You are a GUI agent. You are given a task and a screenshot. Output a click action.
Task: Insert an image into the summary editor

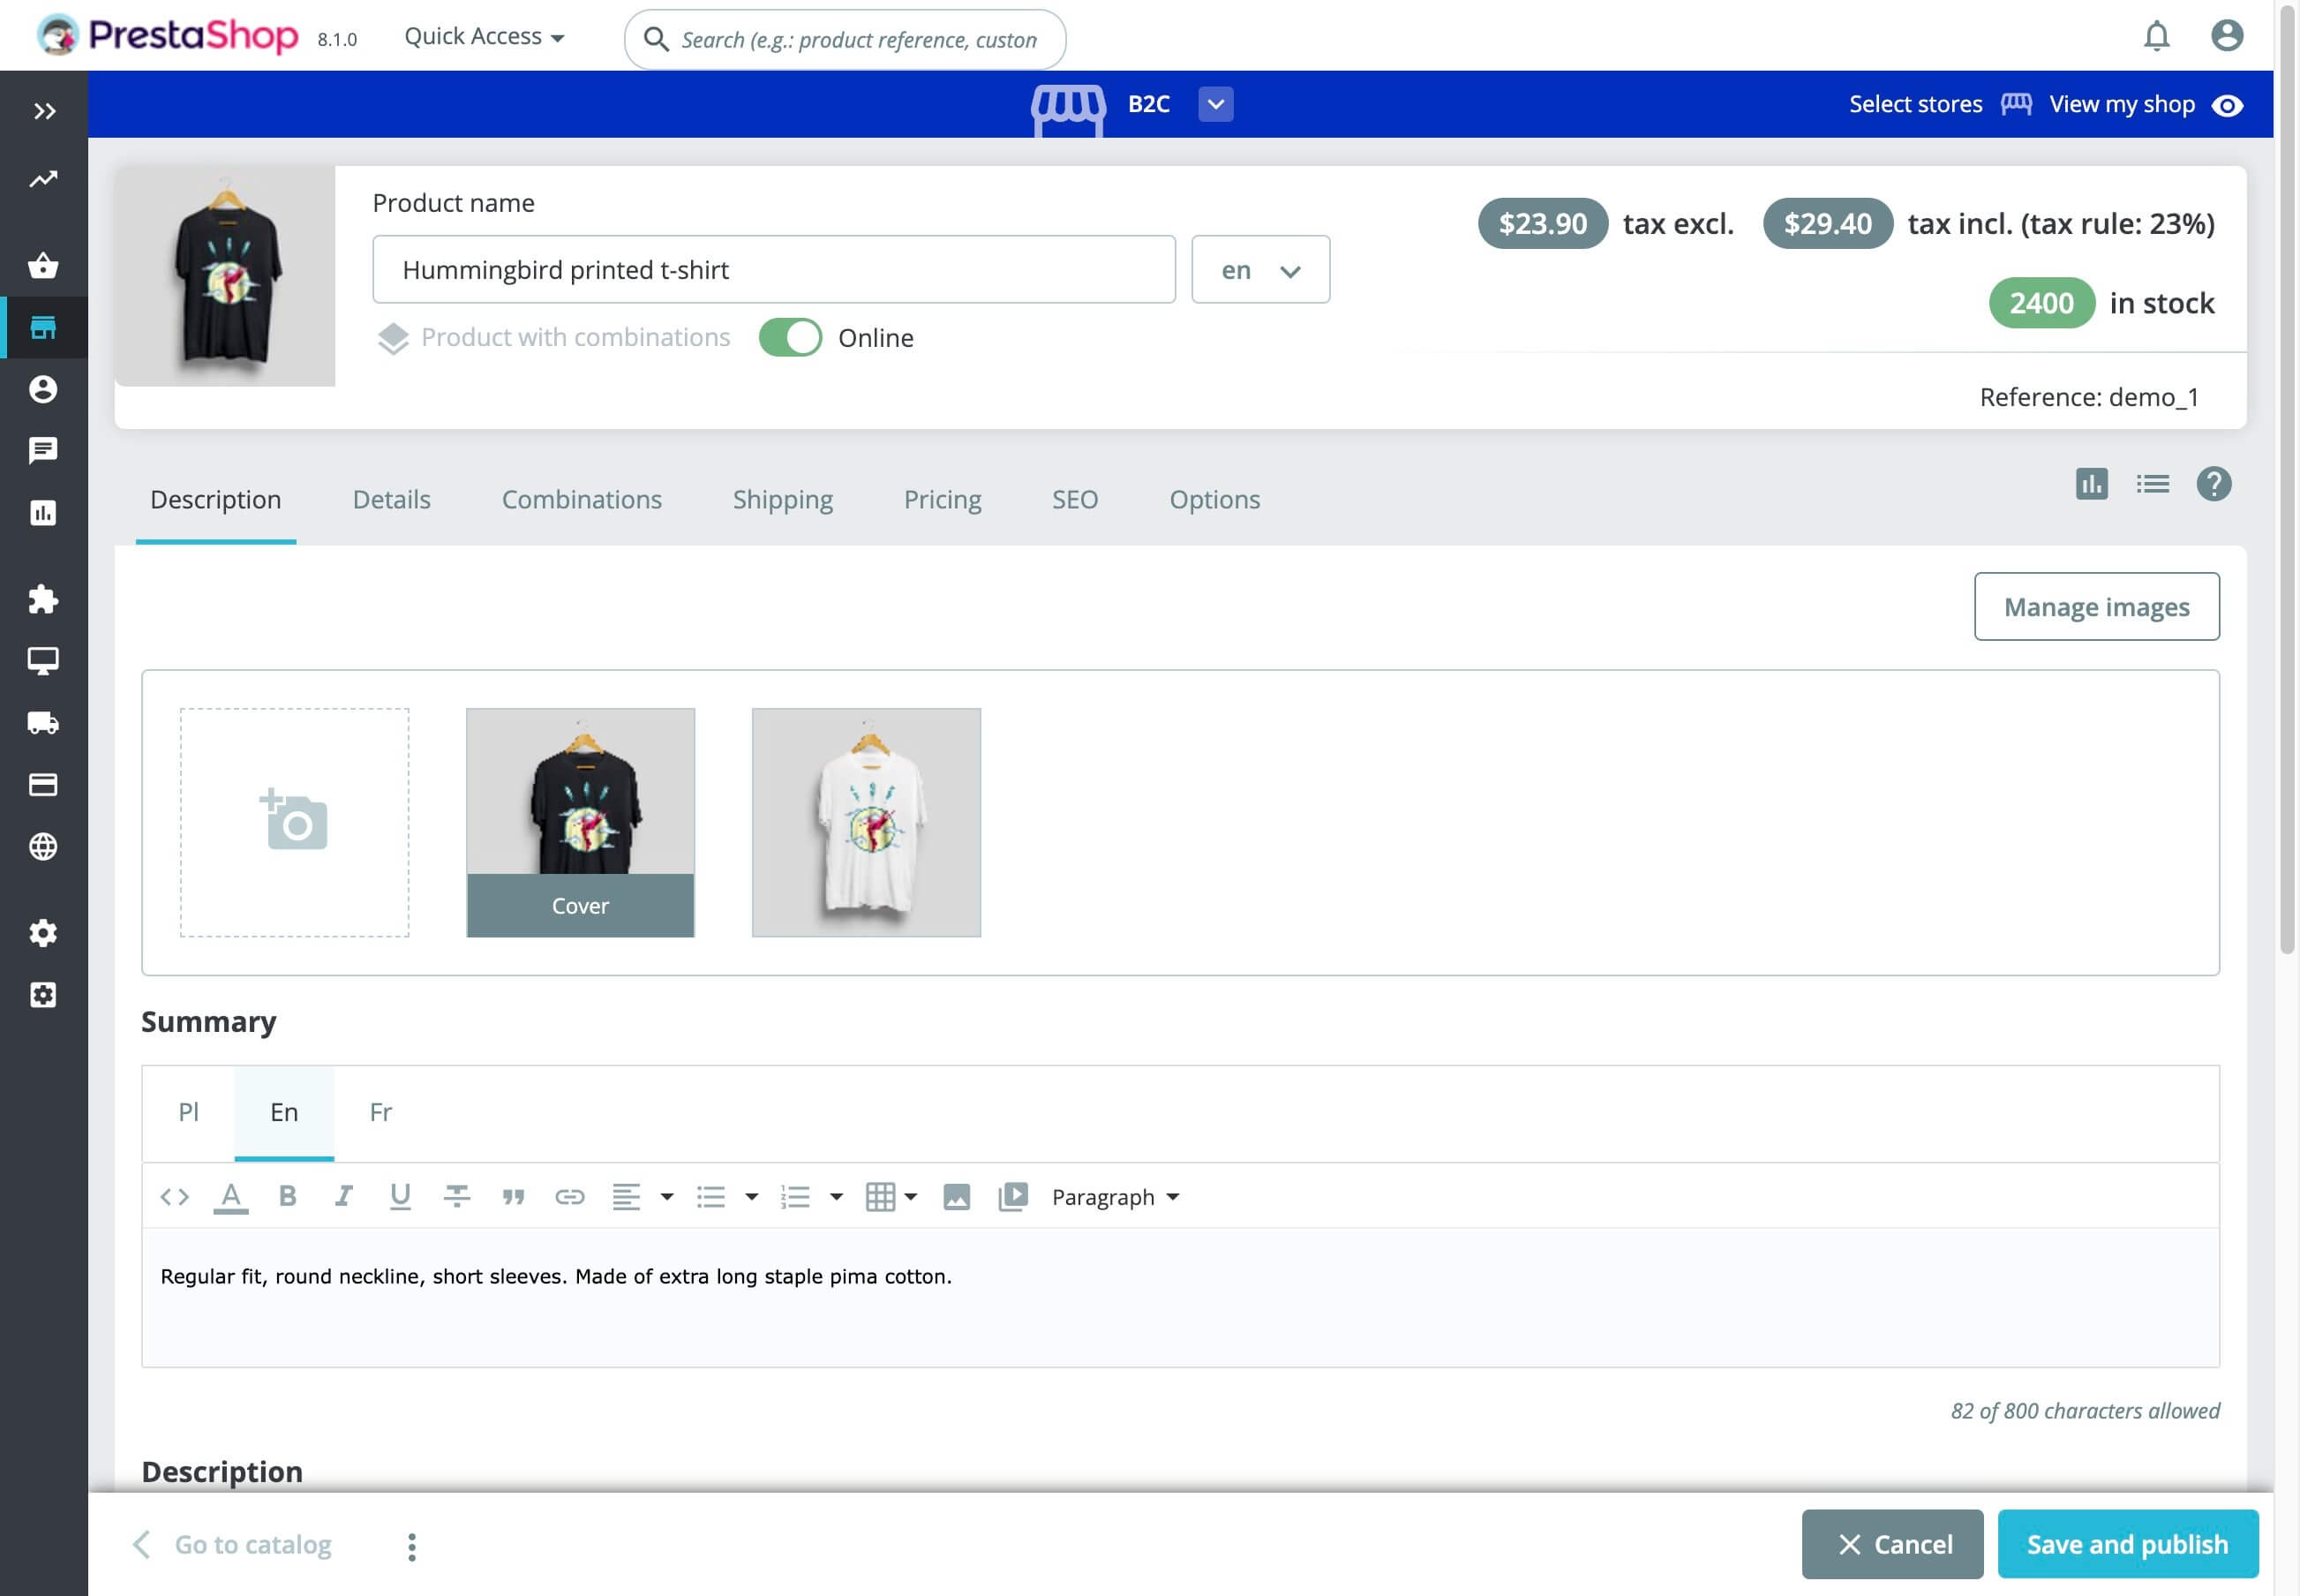click(x=956, y=1196)
